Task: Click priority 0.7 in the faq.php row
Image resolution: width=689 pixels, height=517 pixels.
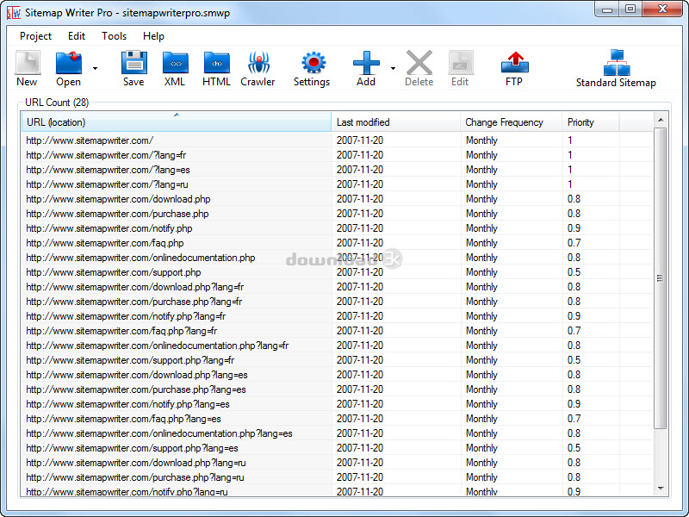Action: [574, 243]
